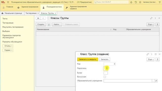Screen dimensions: 162x91
Task: Open the dialog's Еще dropdown
Action: tap(150, 59)
